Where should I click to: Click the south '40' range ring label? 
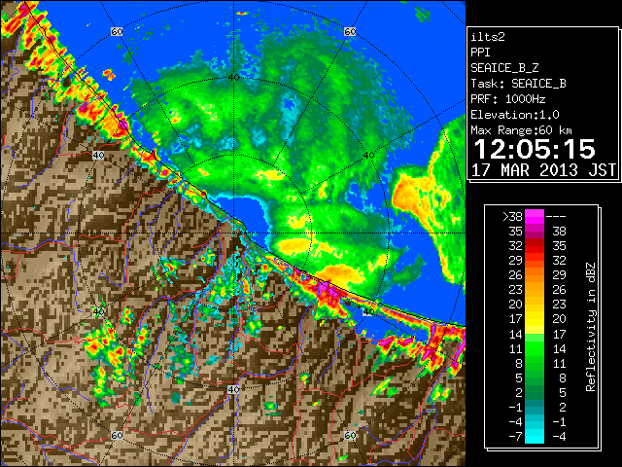[233, 389]
